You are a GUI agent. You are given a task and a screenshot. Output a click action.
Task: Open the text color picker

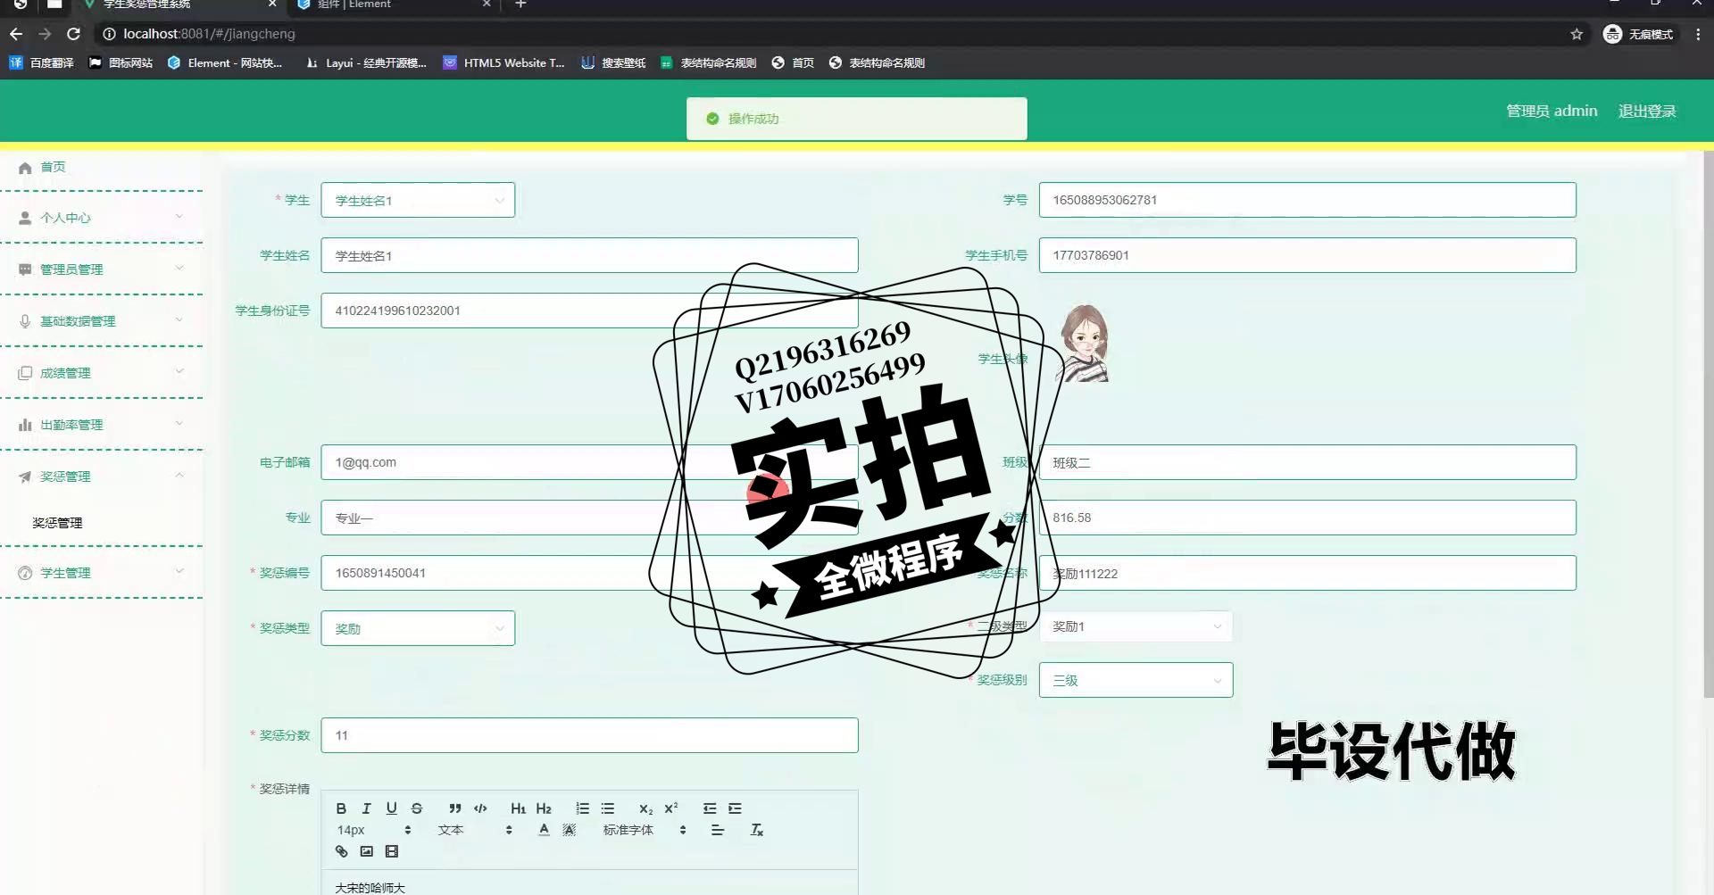coord(544,830)
